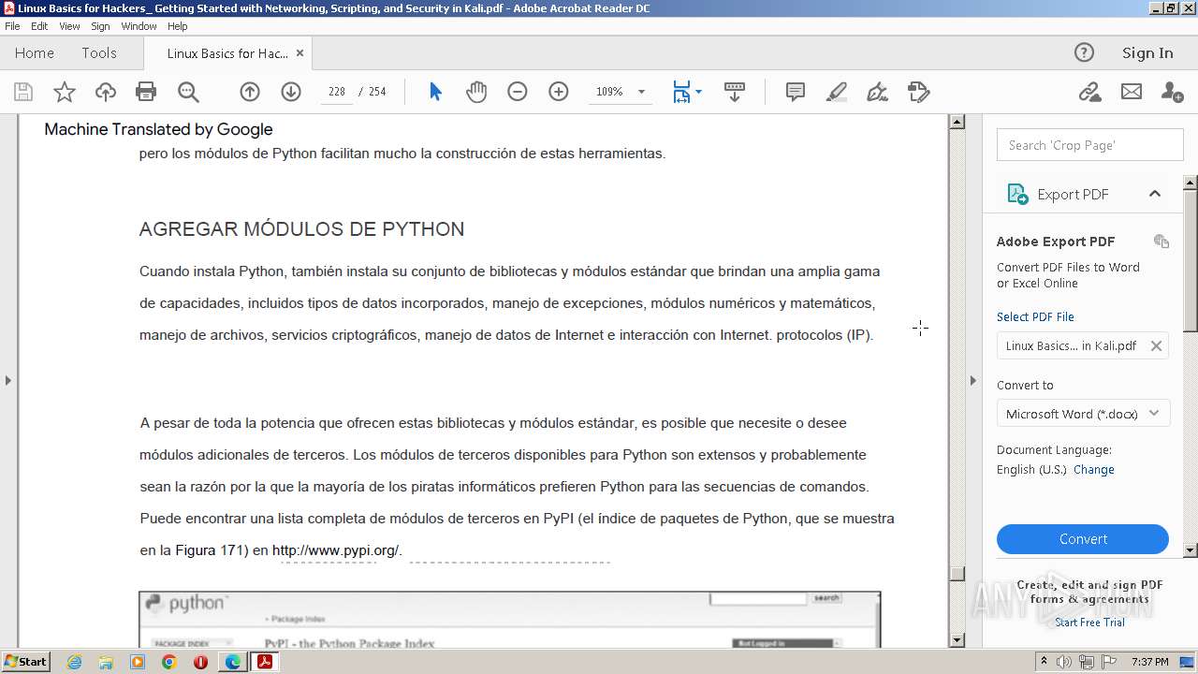Screen dimensions: 1198x674
Task: Open the Windows Start menu
Action: 25,662
